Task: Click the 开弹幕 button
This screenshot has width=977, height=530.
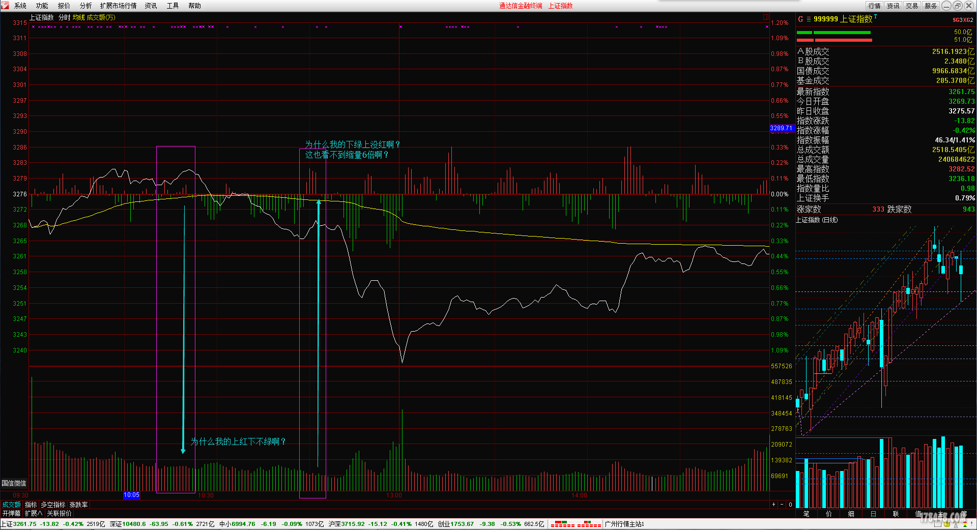Action: pos(11,513)
